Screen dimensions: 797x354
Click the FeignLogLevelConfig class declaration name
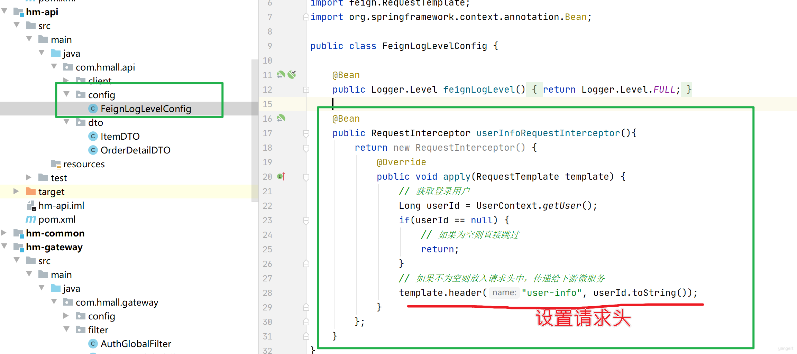[434, 46]
